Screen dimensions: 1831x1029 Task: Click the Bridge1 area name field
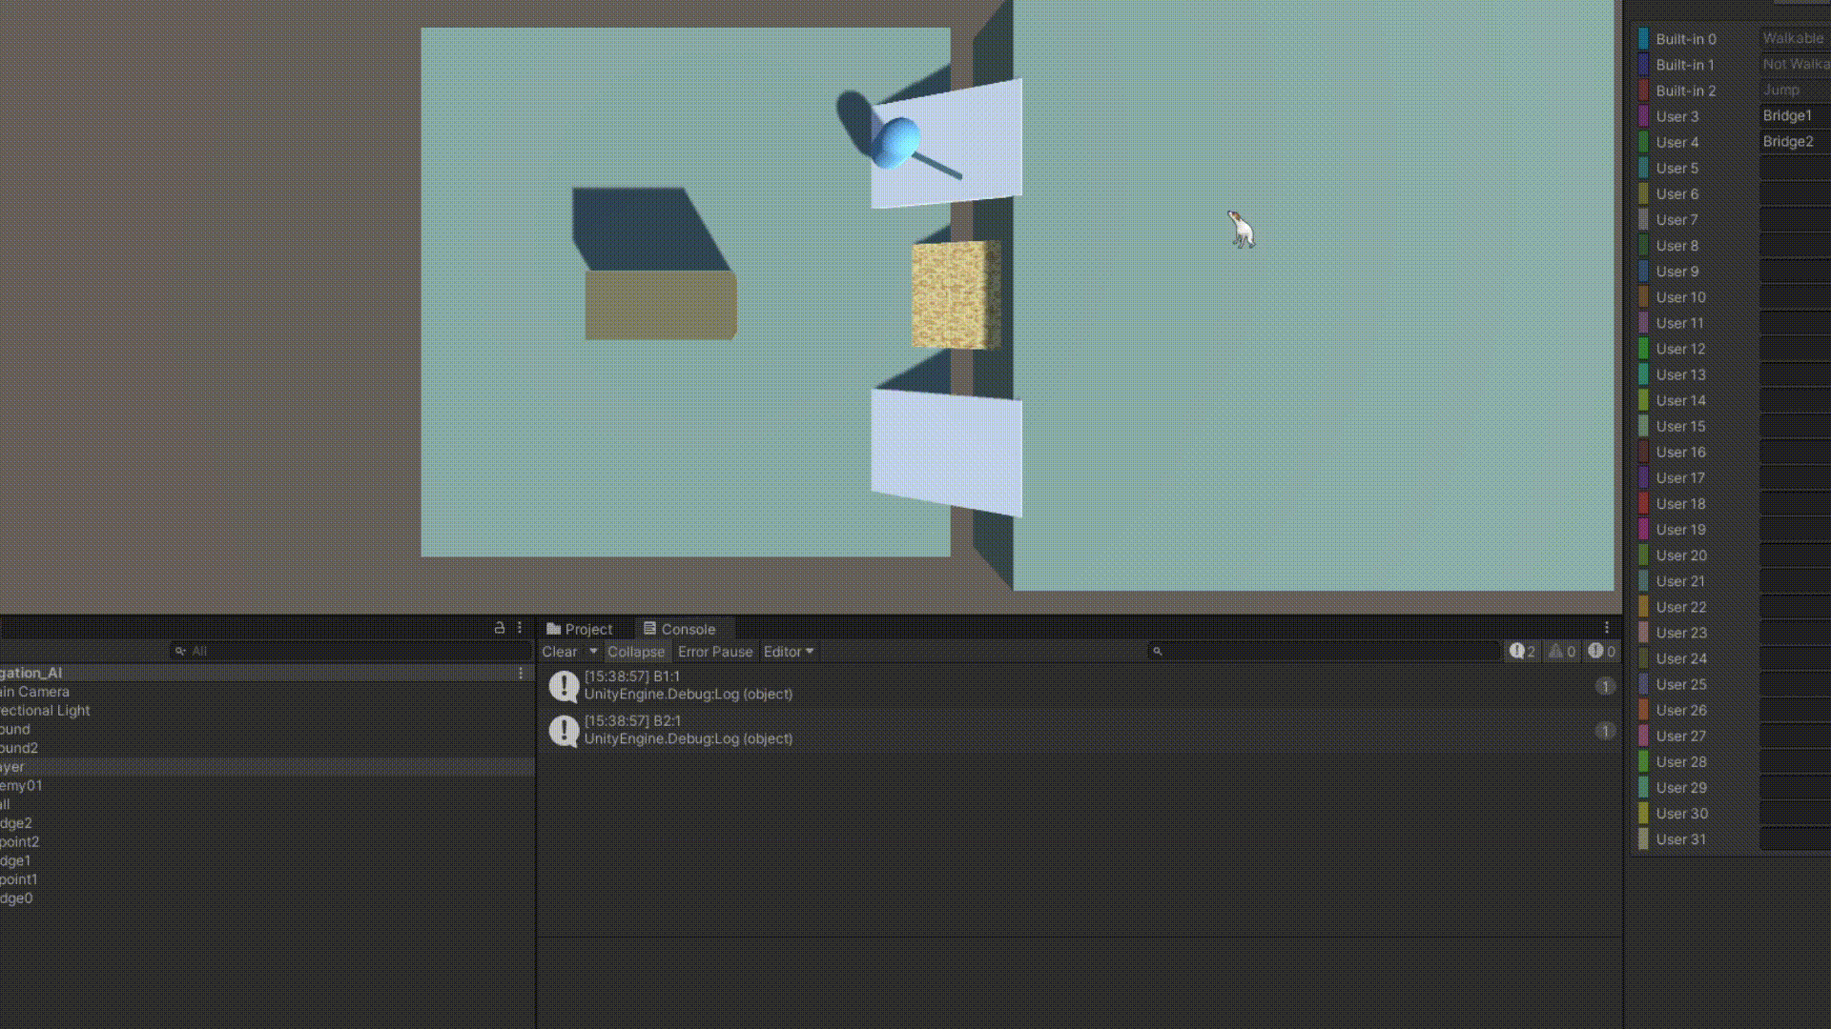pos(1793,116)
